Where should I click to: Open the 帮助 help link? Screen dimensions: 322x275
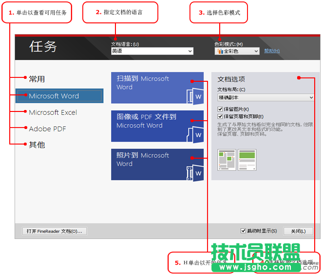pos(272,51)
